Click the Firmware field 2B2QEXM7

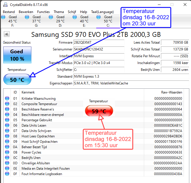(99, 42)
